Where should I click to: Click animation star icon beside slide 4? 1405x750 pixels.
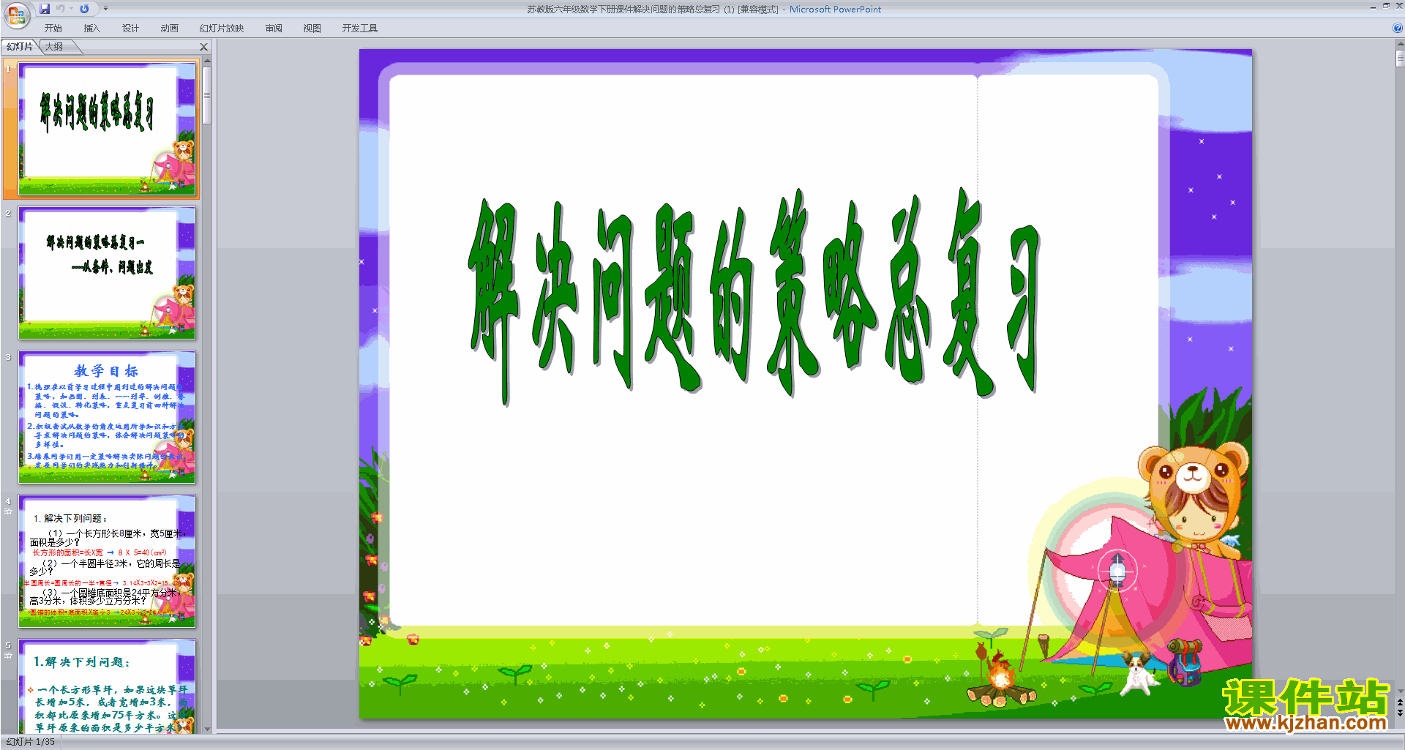[x=8, y=511]
